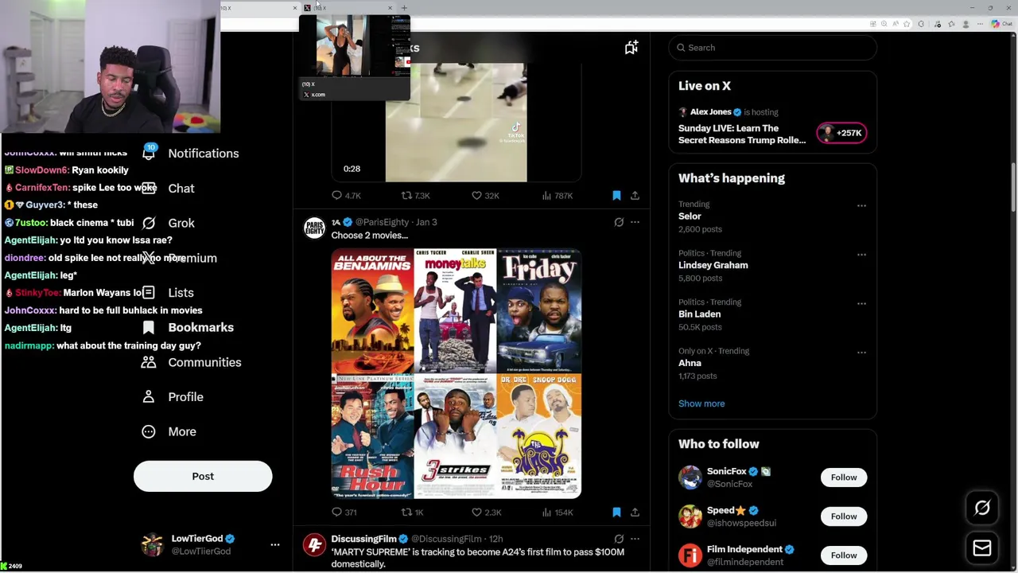1018x573 pixels.
Task: Open Profile icon in sidebar
Action: tap(149, 396)
